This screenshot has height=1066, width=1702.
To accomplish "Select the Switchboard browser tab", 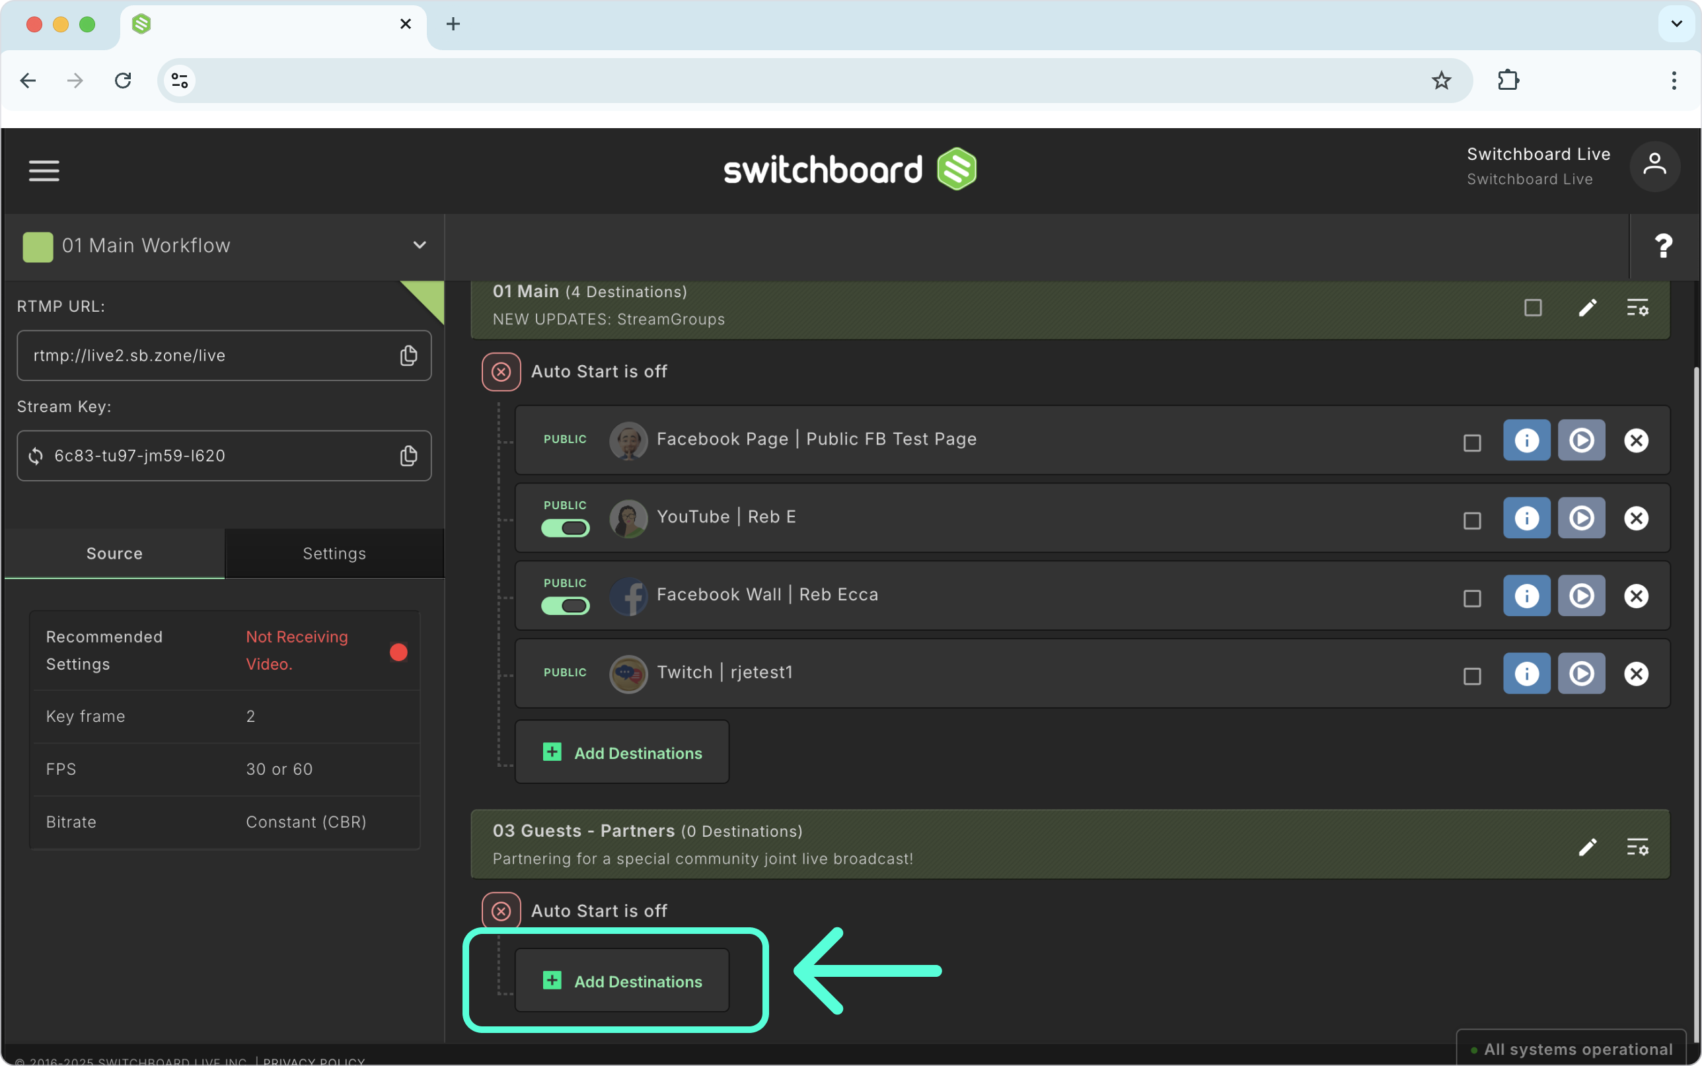I will (x=273, y=24).
